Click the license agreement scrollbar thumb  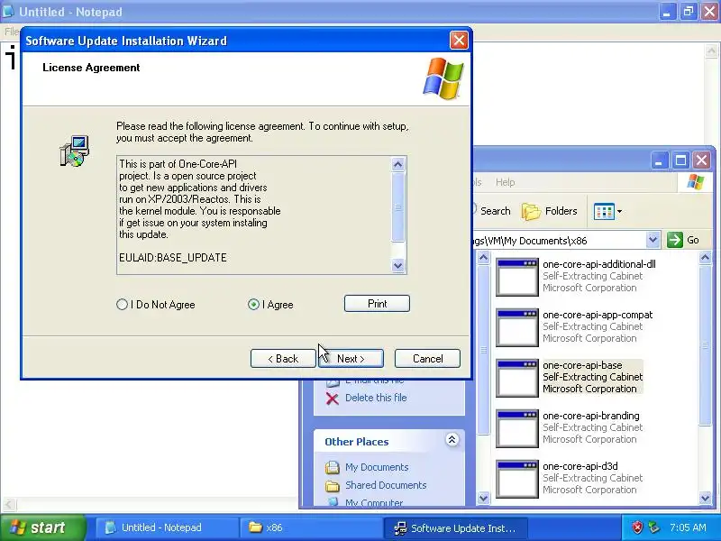point(398,206)
